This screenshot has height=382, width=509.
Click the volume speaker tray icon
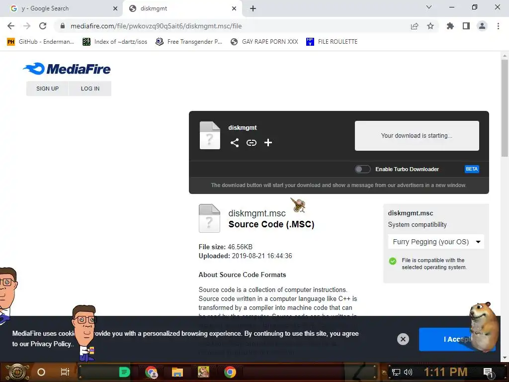click(408, 372)
